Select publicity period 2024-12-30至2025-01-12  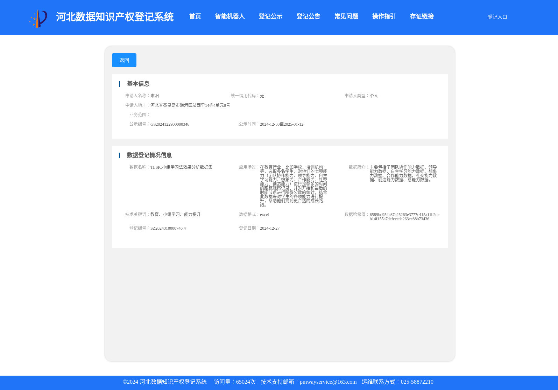tap(282, 124)
